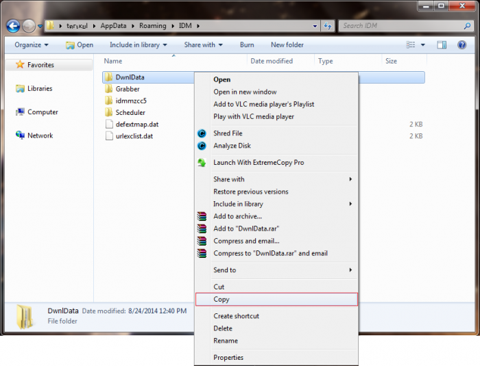The width and height of the screenshot is (480, 366).
Task: Change view using the view icon
Action: click(411, 45)
